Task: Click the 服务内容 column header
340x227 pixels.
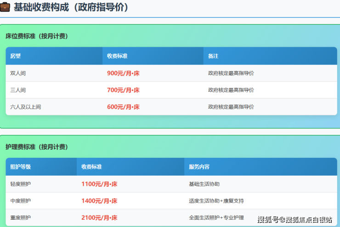Action: [199, 167]
